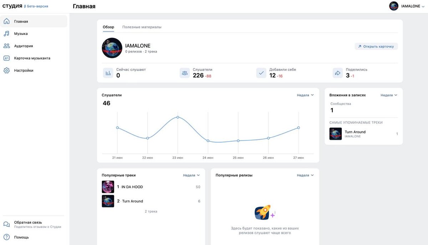
Task: Select Главная in the sidebar
Action: (x=34, y=21)
